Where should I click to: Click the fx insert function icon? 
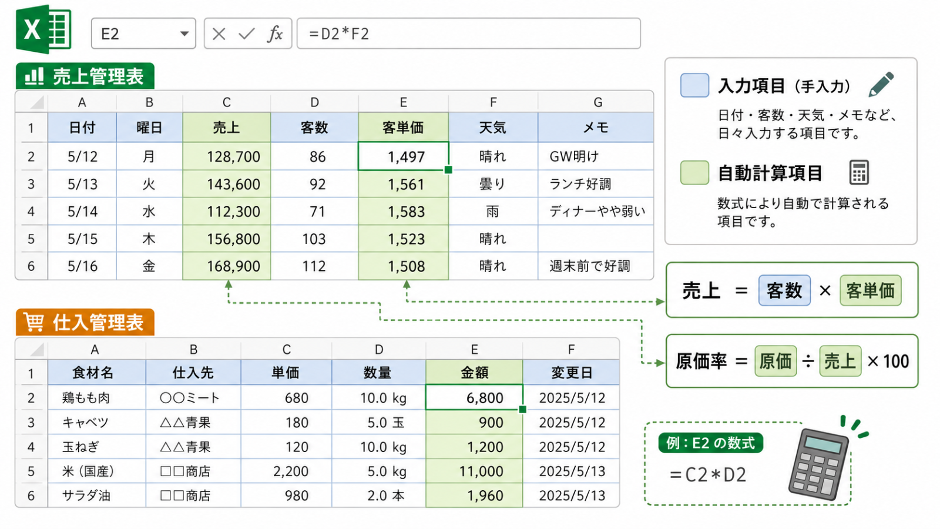pos(274,34)
